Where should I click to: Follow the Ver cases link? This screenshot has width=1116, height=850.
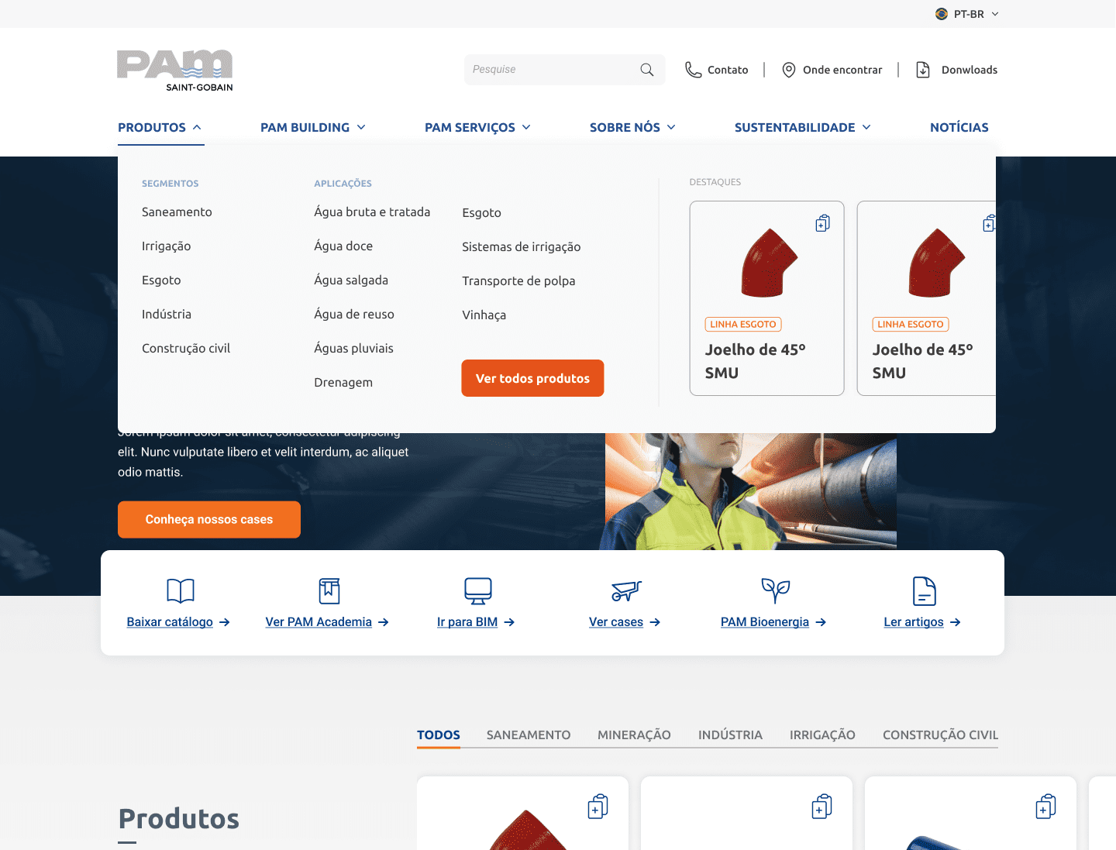point(625,621)
